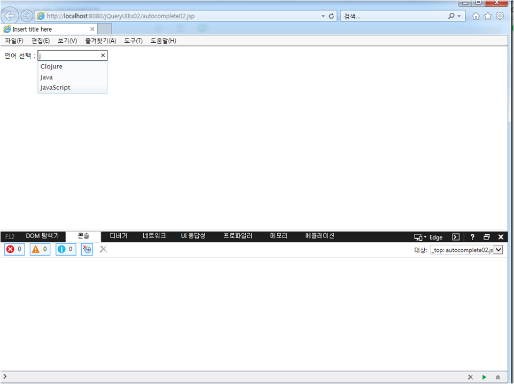Go forward with the browser Forward arrow

coord(27,16)
